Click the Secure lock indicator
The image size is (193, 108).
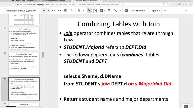[22, 4]
